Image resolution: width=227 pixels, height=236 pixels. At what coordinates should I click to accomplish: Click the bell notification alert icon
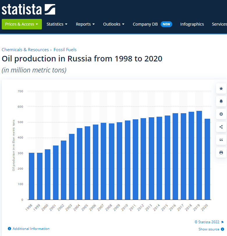click(x=221, y=101)
